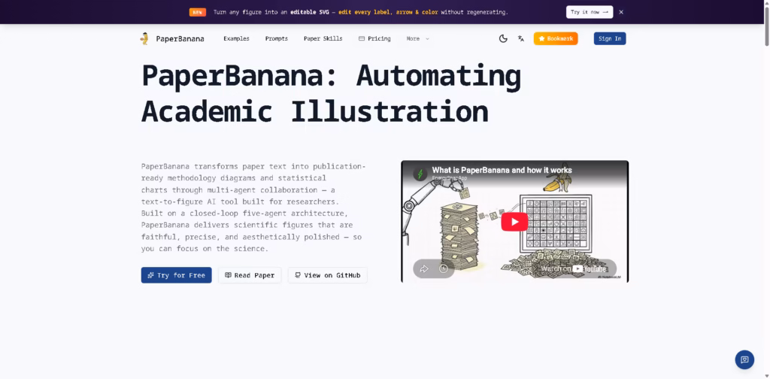The width and height of the screenshot is (770, 379).
Task: Click the video share arrow icon
Action: [x=424, y=268]
